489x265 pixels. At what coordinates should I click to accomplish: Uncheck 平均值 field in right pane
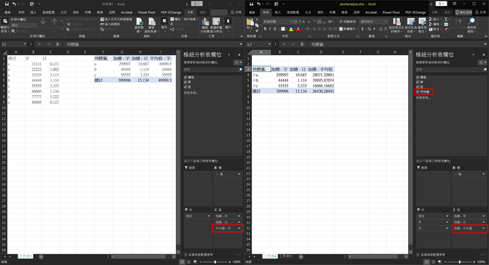[418, 92]
